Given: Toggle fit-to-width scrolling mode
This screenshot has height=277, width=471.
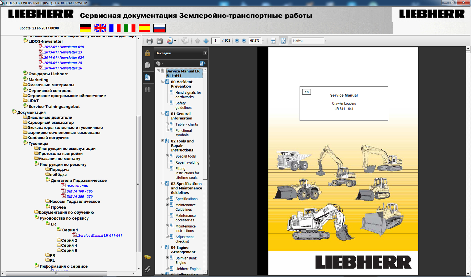Looking at the screenshot, I should pos(273,41).
